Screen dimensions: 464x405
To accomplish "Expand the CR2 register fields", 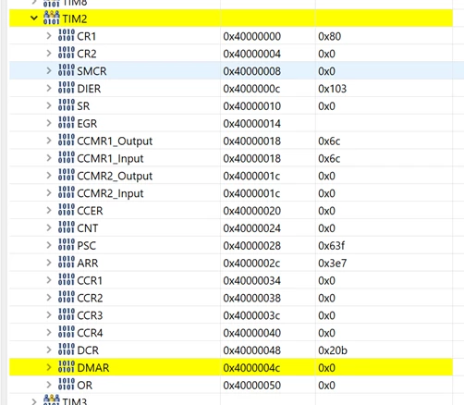I will [49, 54].
